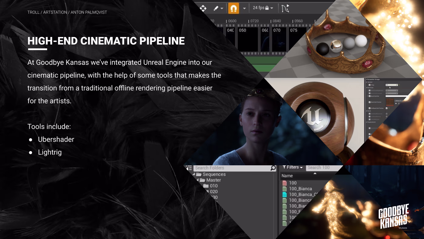Select the wood texture thumbnail for BaseColorTexture
This screenshot has width=424, height=239.
pyautogui.click(x=390, y=102)
